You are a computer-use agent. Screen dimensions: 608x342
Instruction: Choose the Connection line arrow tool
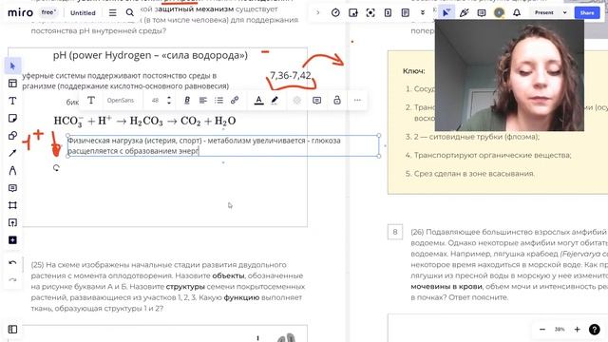coord(12,153)
